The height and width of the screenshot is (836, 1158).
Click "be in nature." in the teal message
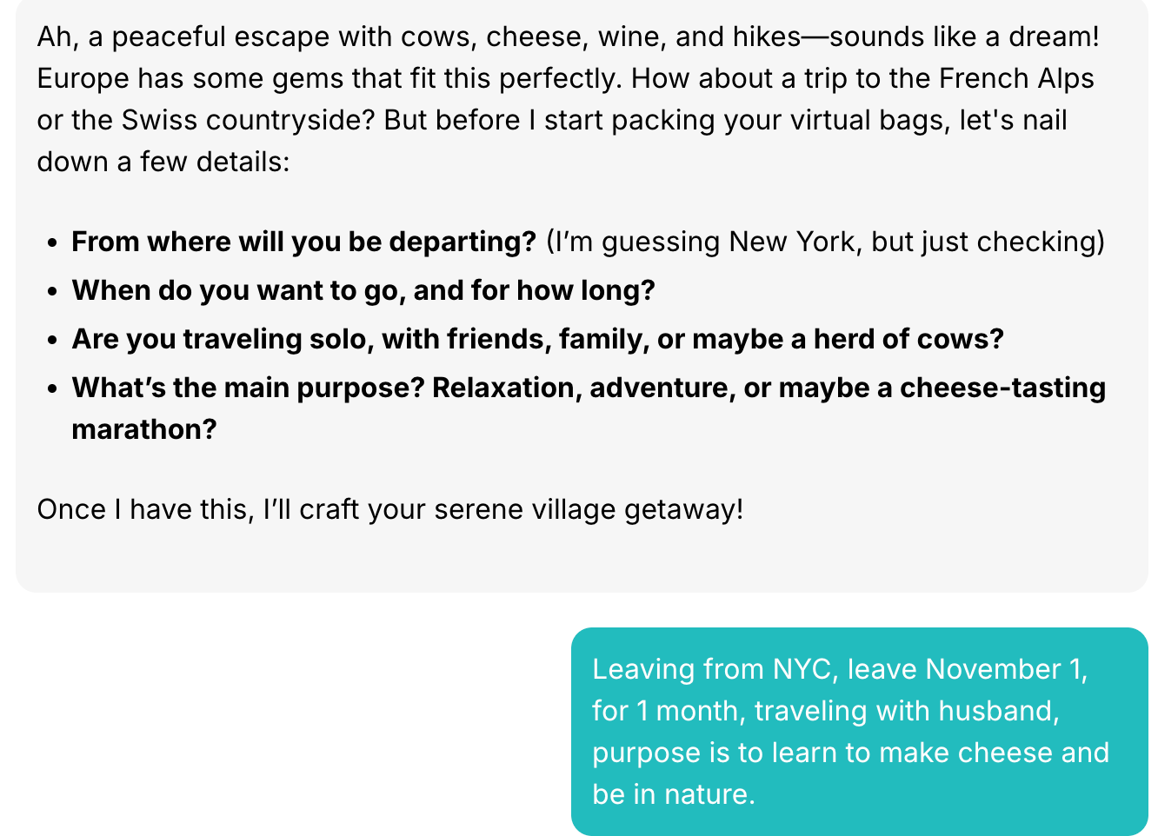click(673, 794)
